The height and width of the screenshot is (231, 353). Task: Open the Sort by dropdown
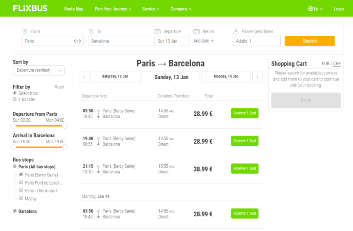(x=39, y=70)
